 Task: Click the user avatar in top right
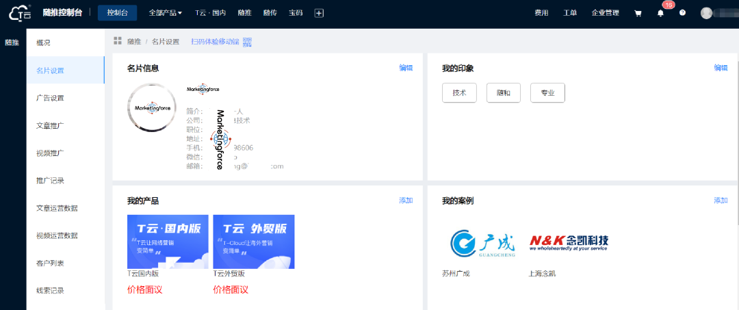[x=707, y=13]
